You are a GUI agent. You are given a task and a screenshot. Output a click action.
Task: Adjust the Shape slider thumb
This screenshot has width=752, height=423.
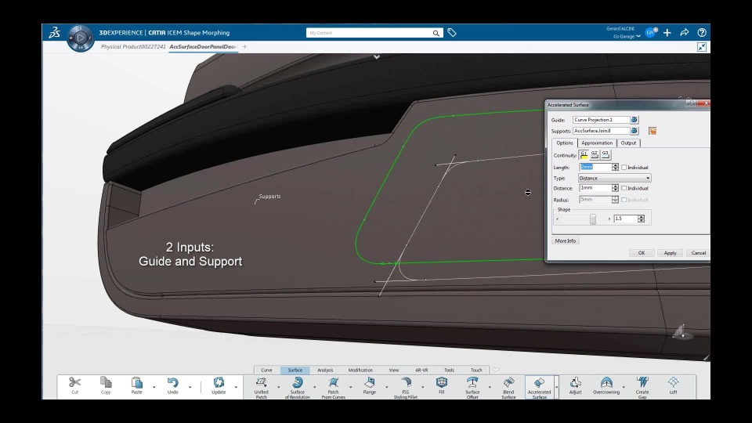(x=593, y=219)
